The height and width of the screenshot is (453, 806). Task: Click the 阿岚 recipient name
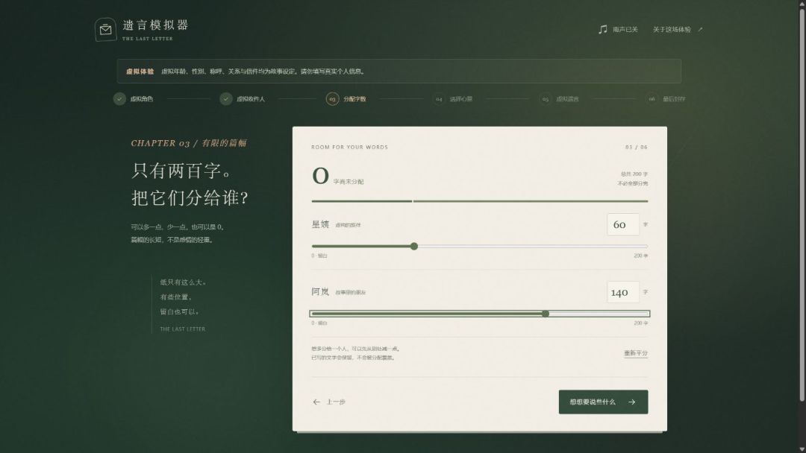320,291
